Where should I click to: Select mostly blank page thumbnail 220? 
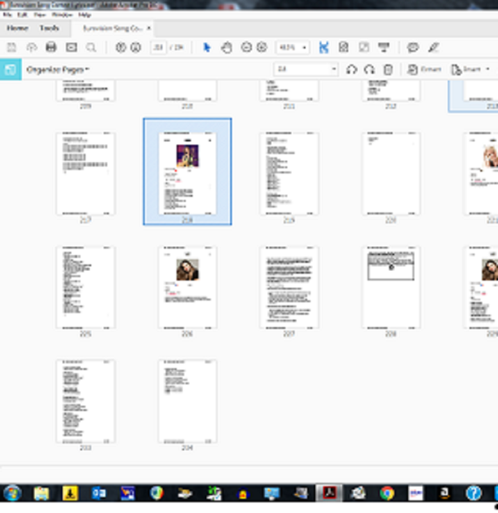click(x=391, y=174)
